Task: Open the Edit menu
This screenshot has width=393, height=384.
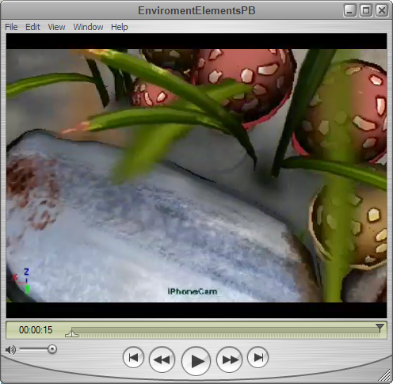Action: click(x=32, y=27)
